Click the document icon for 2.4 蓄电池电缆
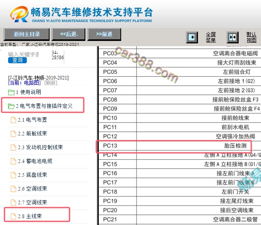 [x=13, y=161]
